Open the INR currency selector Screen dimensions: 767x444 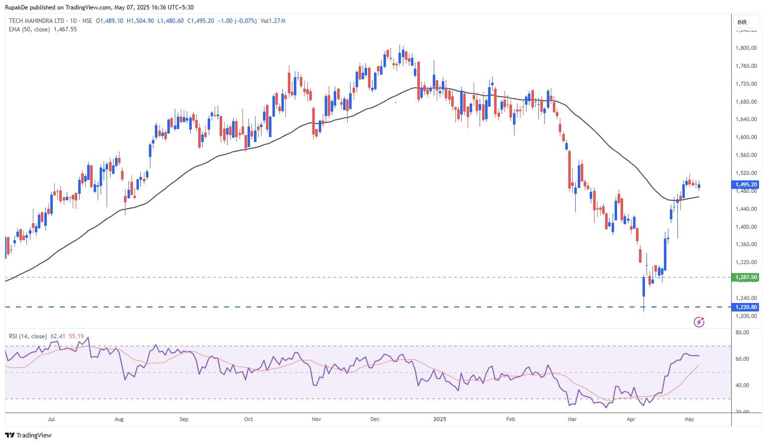coord(742,22)
